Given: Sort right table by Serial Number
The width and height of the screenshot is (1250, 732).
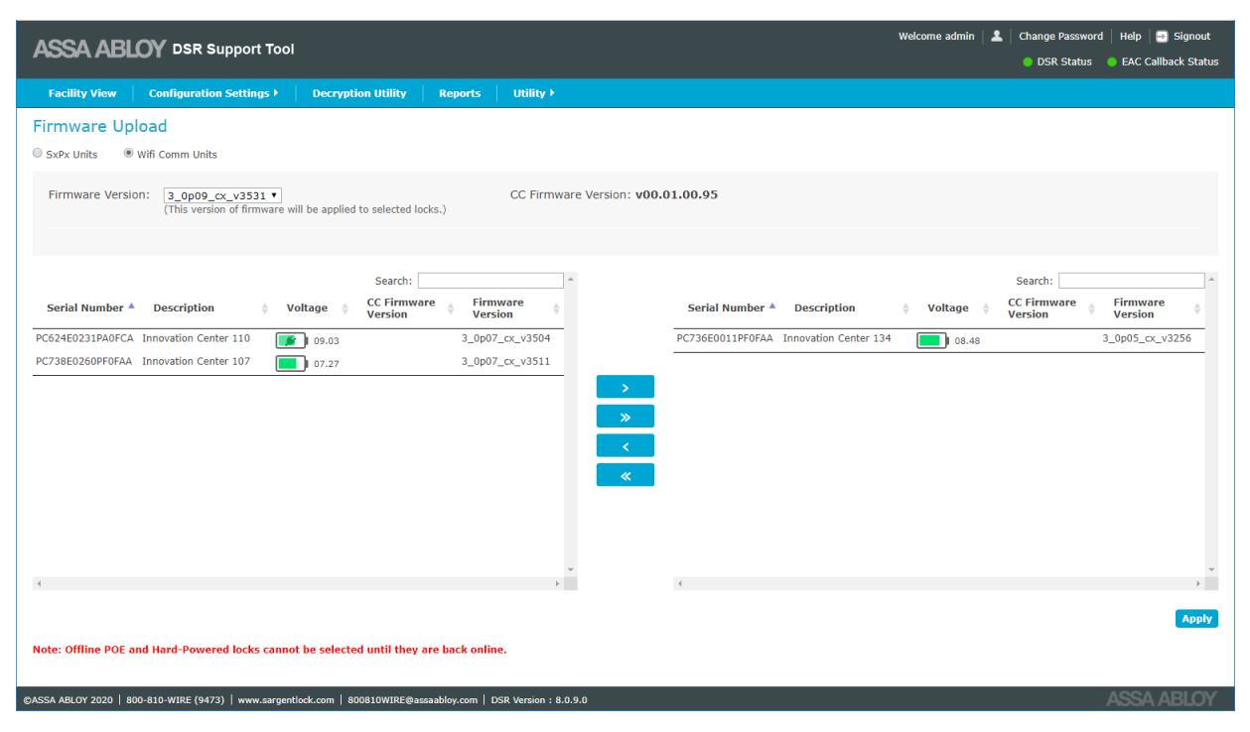Looking at the screenshot, I should 731,307.
